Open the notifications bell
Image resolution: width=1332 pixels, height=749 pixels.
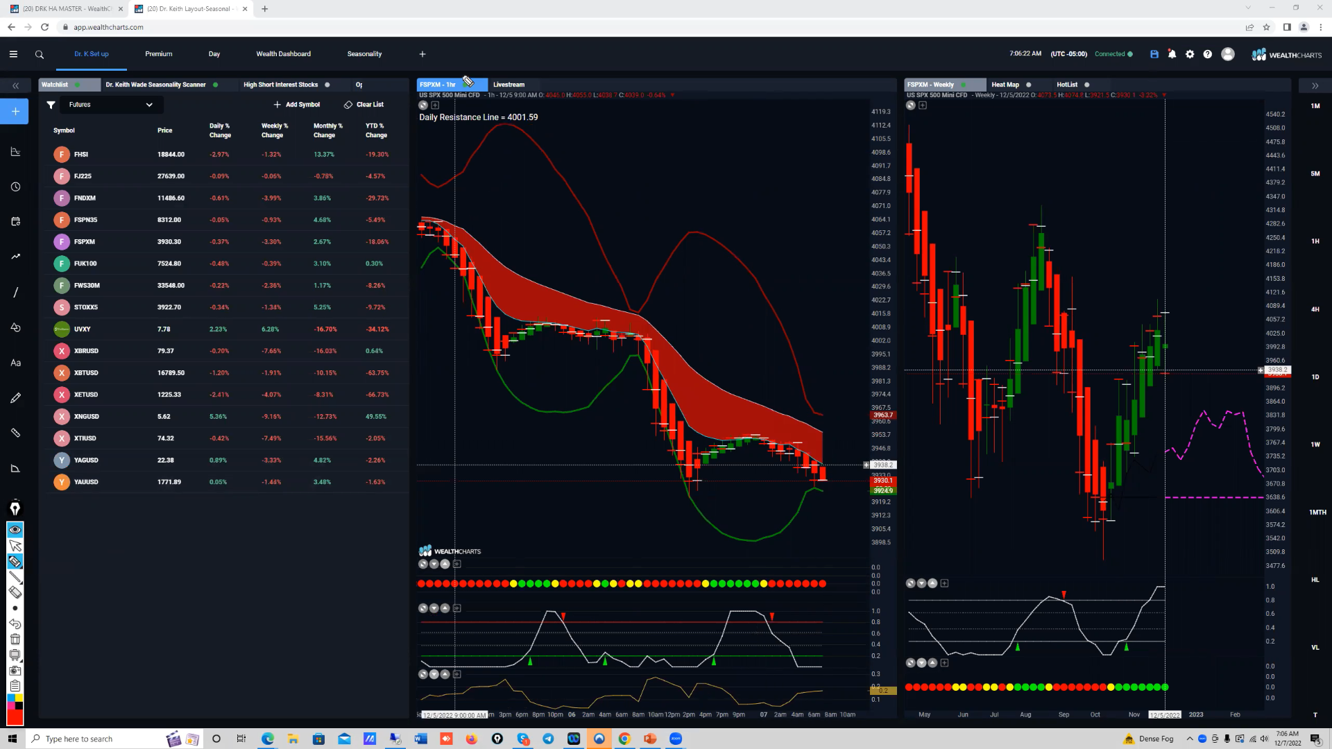pos(1172,54)
